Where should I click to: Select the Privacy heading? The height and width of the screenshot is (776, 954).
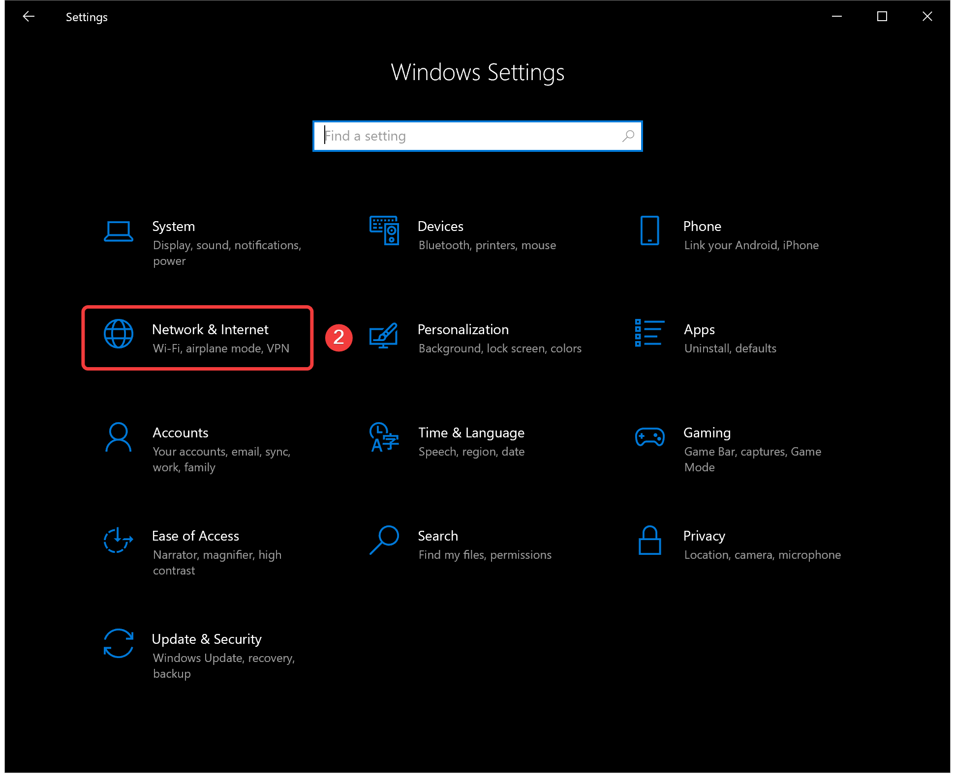[x=704, y=537]
